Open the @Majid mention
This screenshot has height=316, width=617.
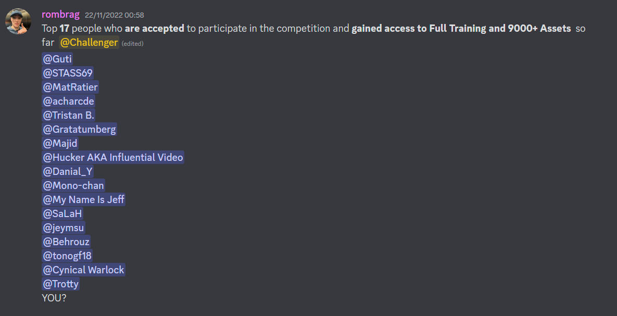(60, 143)
